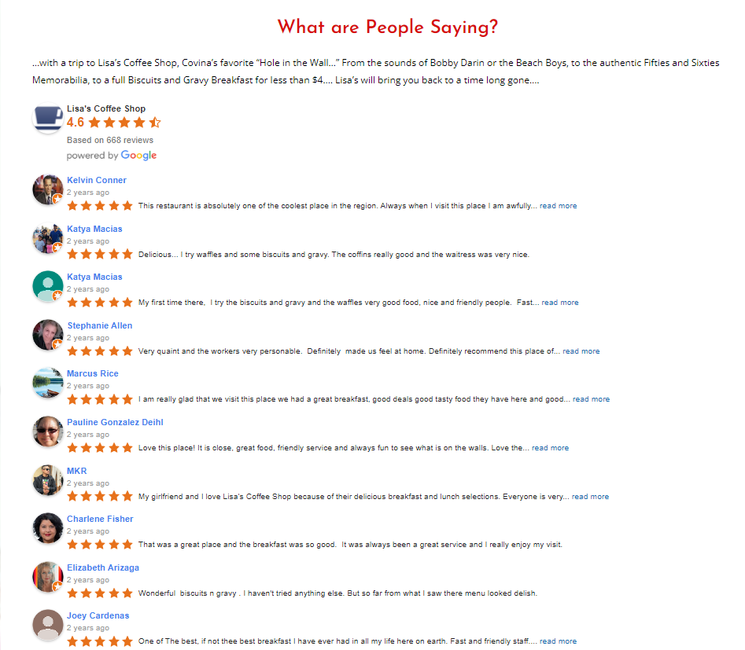
Task: Click read more on Joey Cardenas's review
Action: coord(558,641)
